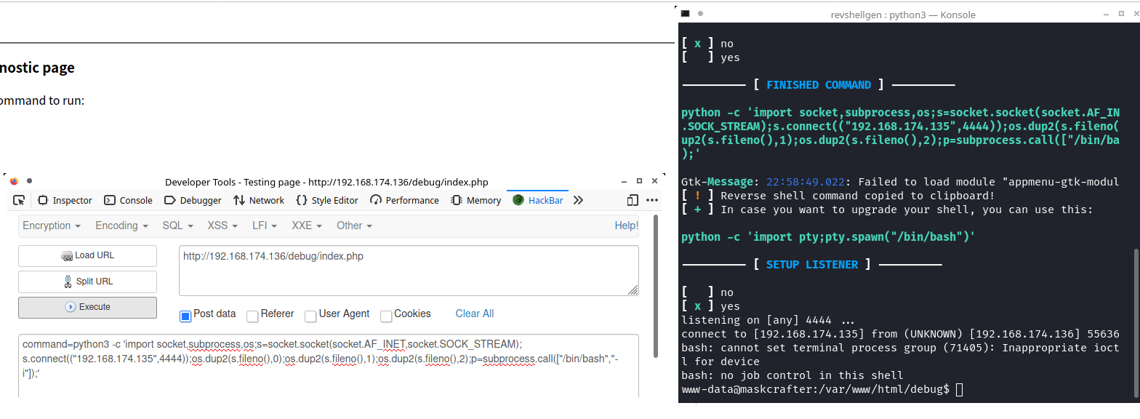Enable the Referer checkbox
The width and height of the screenshot is (1140, 419).
(x=252, y=316)
